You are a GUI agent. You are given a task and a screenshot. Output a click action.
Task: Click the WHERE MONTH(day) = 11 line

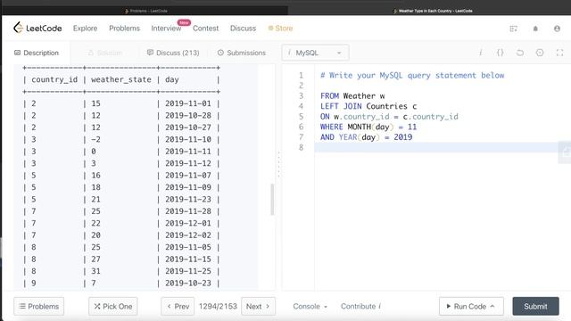point(368,127)
